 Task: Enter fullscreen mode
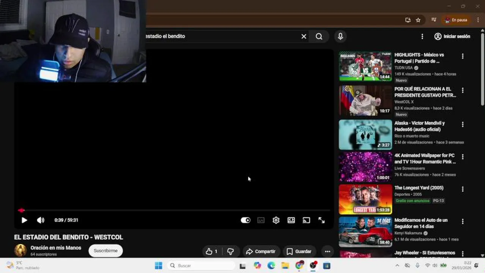321,220
